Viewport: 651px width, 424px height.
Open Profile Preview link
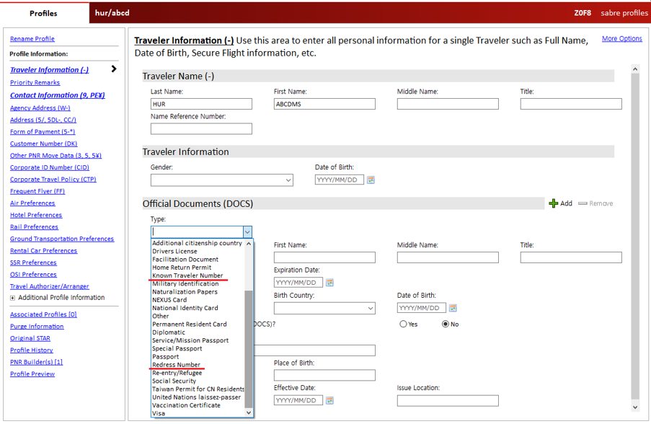(32, 374)
